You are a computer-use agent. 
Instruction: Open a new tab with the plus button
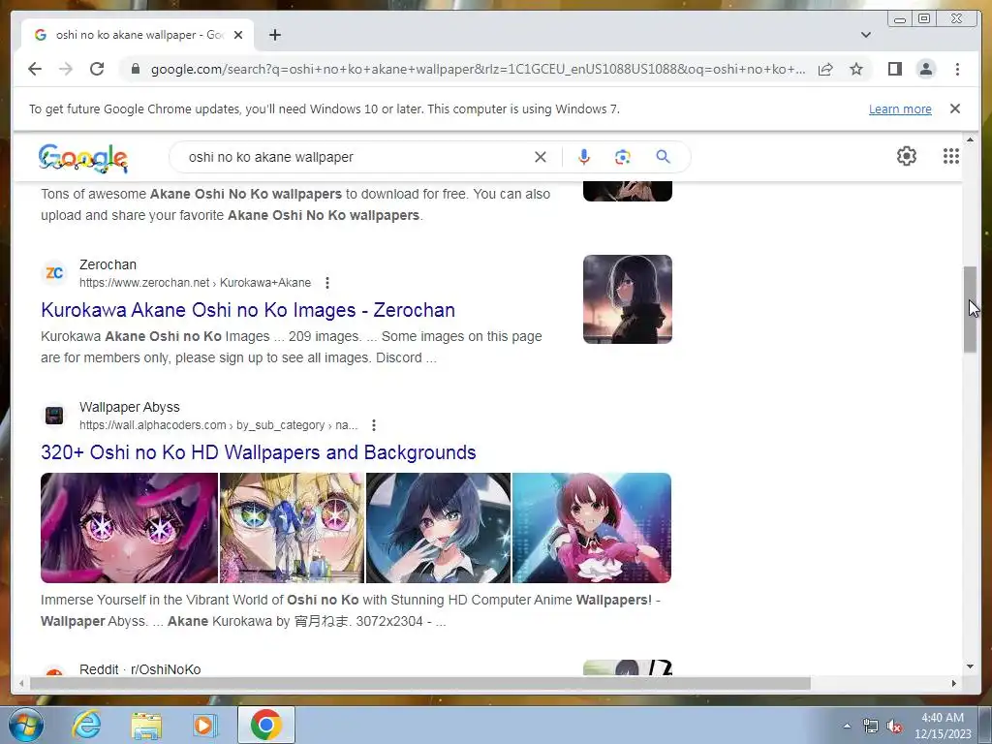274,35
